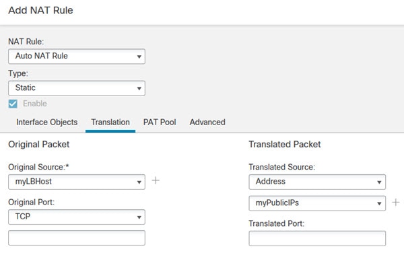Image resolution: width=404 pixels, height=257 pixels.
Task: Click the arrow on myLBHost selector
Action: 139,182
